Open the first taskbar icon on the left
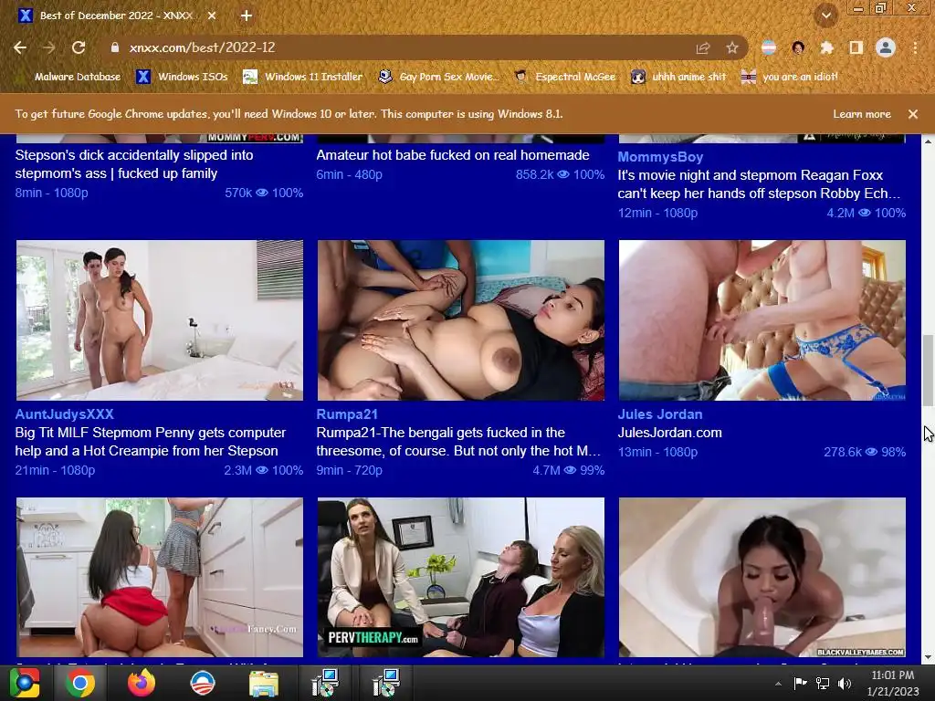This screenshot has width=935, height=701. tap(25, 683)
